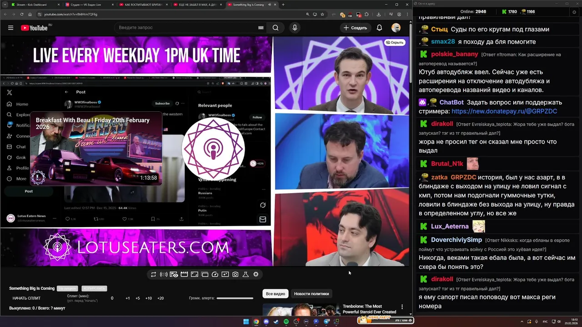Open YouTube notifications bell
Image resolution: width=582 pixels, height=327 pixels.
click(379, 28)
